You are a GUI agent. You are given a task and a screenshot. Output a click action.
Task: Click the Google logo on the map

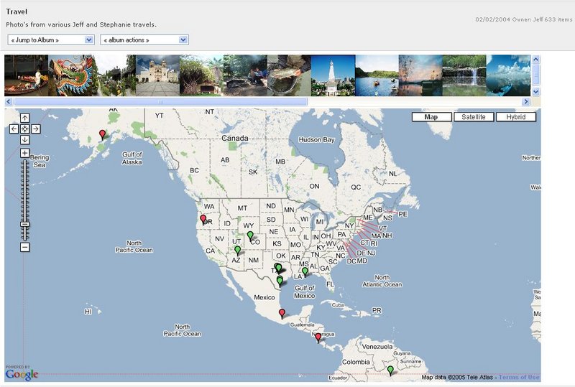point(22,373)
